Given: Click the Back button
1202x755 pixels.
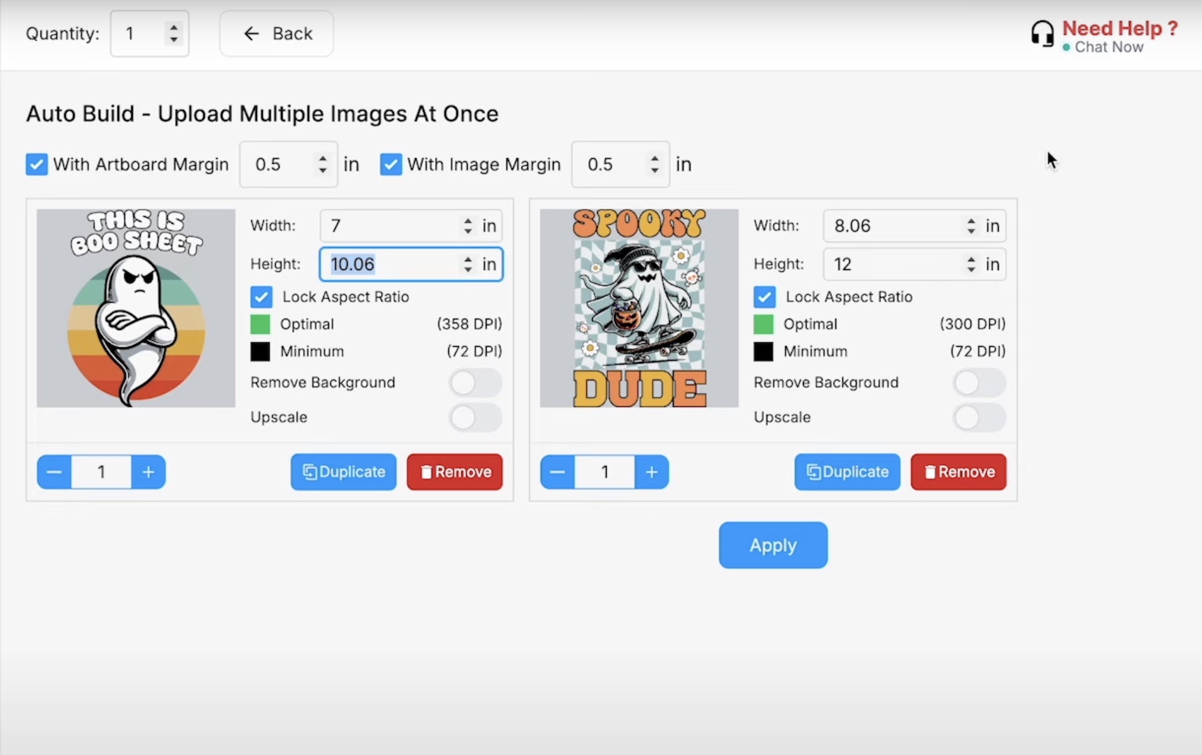Looking at the screenshot, I should pos(276,34).
